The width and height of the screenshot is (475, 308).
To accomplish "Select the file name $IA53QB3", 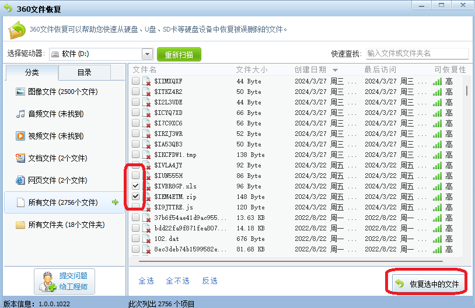I will tap(168, 144).
